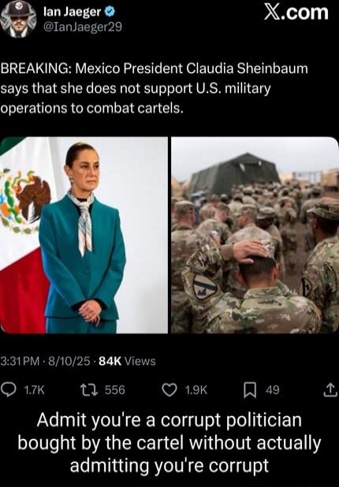Like the post with heart icon
The image size is (339, 487).
[169, 390]
